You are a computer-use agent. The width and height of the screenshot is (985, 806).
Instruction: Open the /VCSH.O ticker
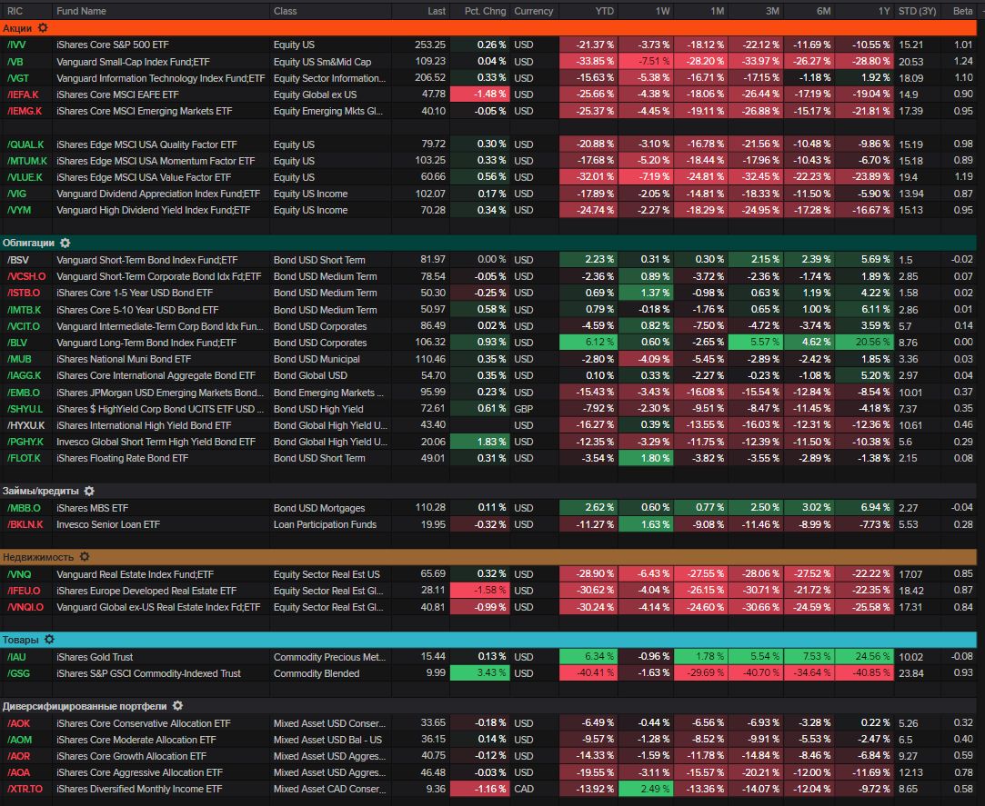26,275
